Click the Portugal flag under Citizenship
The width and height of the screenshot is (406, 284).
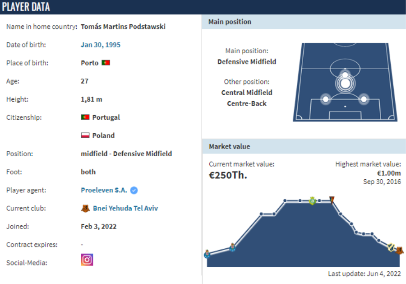point(85,117)
